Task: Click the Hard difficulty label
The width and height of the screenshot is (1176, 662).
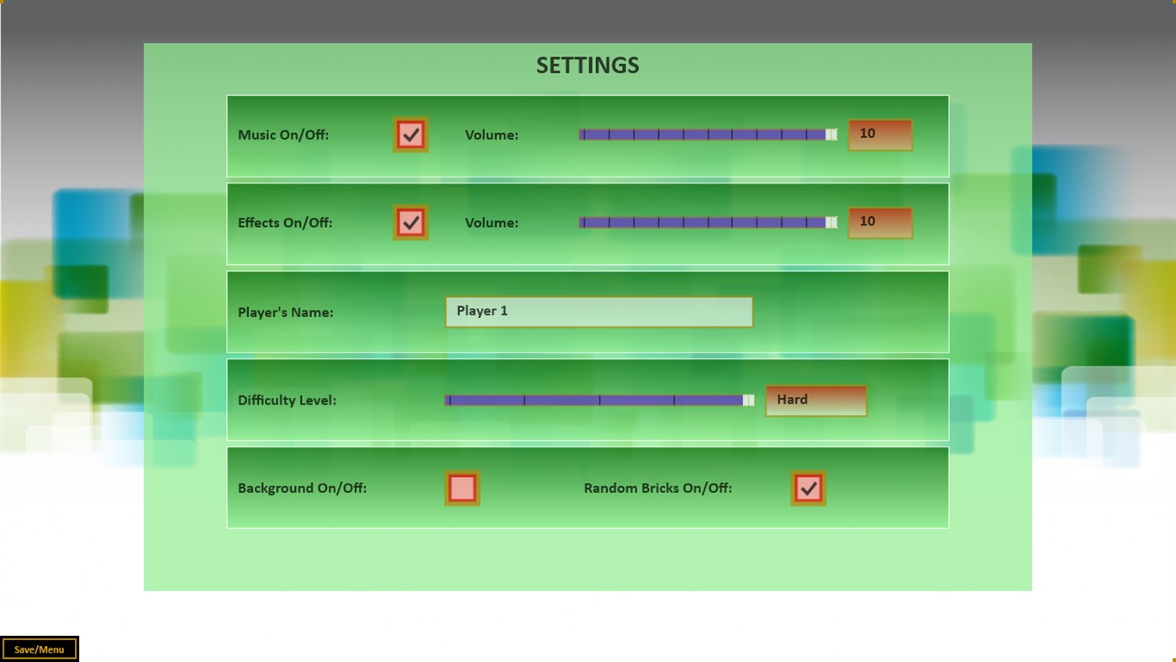Action: click(792, 399)
